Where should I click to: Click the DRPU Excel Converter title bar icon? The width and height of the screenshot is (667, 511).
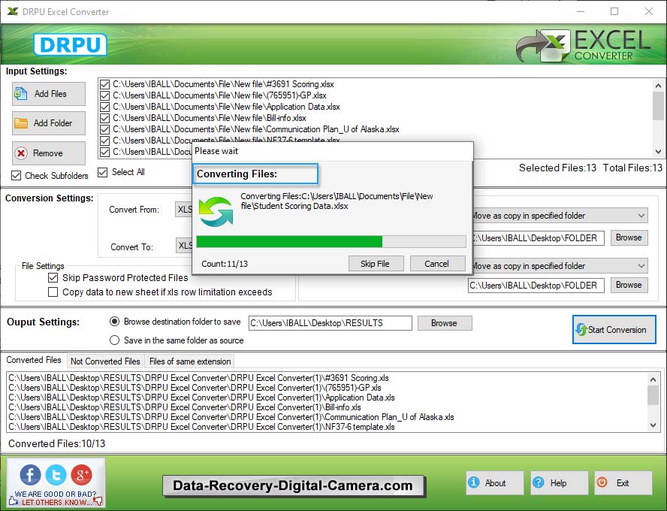point(13,11)
